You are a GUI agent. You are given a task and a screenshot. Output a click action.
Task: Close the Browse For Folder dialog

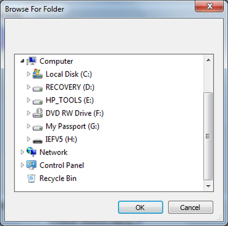tap(209, 6)
